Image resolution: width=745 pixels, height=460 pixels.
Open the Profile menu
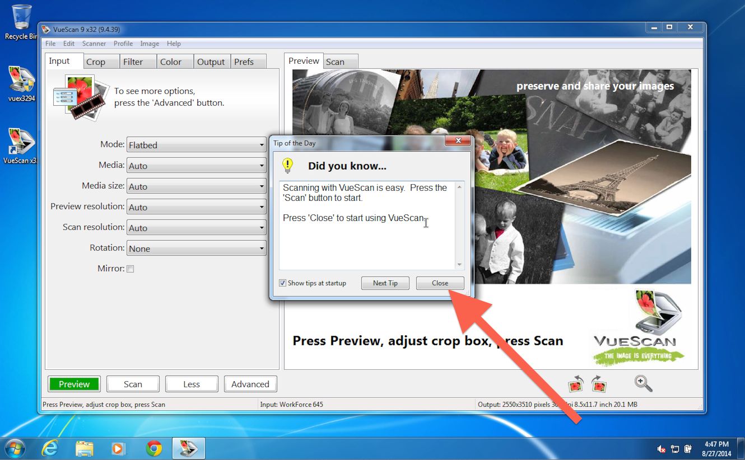pyautogui.click(x=123, y=44)
